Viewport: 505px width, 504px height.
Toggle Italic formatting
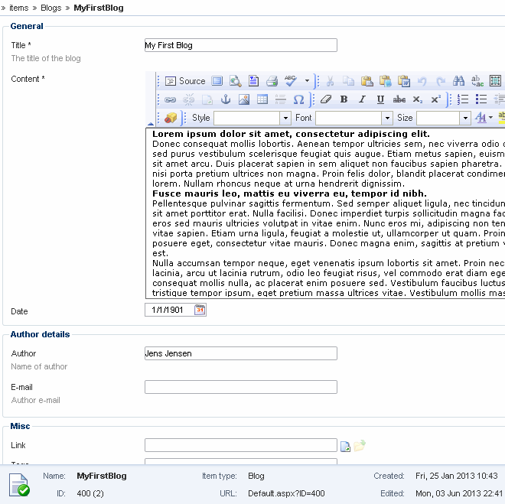coord(362,99)
